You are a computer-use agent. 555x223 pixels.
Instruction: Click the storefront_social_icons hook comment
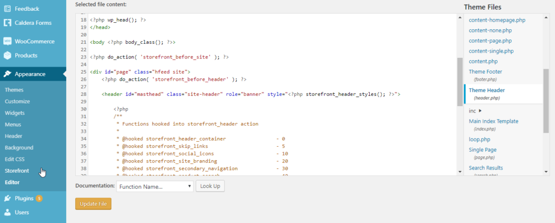coord(202,154)
